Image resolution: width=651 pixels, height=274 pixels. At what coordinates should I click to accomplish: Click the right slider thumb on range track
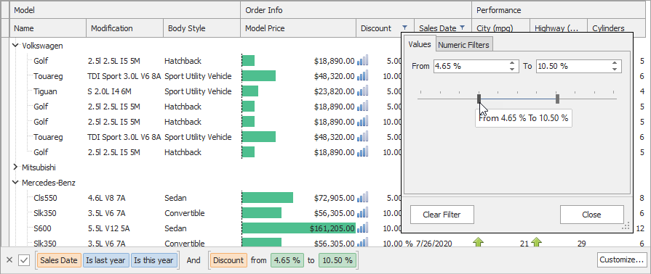(x=558, y=99)
